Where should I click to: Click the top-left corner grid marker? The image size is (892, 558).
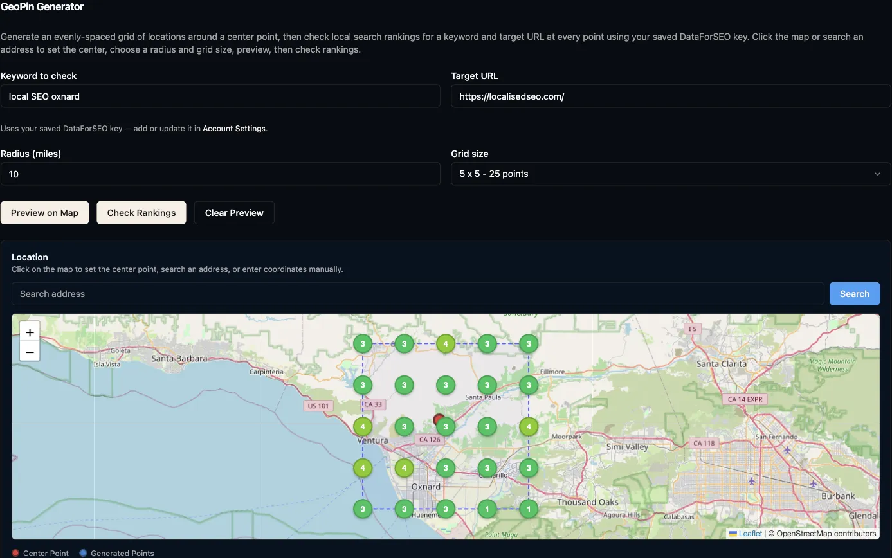[x=363, y=344]
